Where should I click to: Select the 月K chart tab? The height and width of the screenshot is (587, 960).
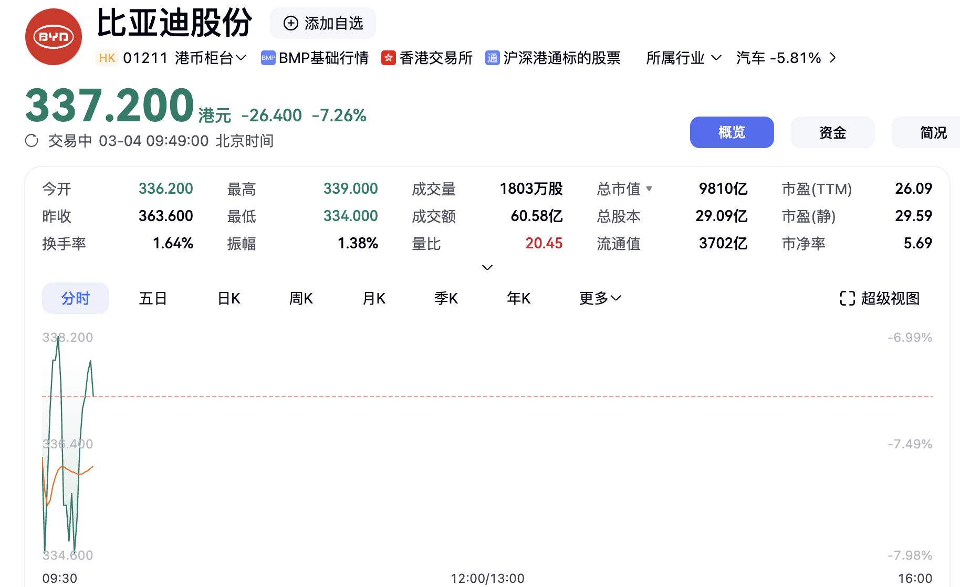374,298
